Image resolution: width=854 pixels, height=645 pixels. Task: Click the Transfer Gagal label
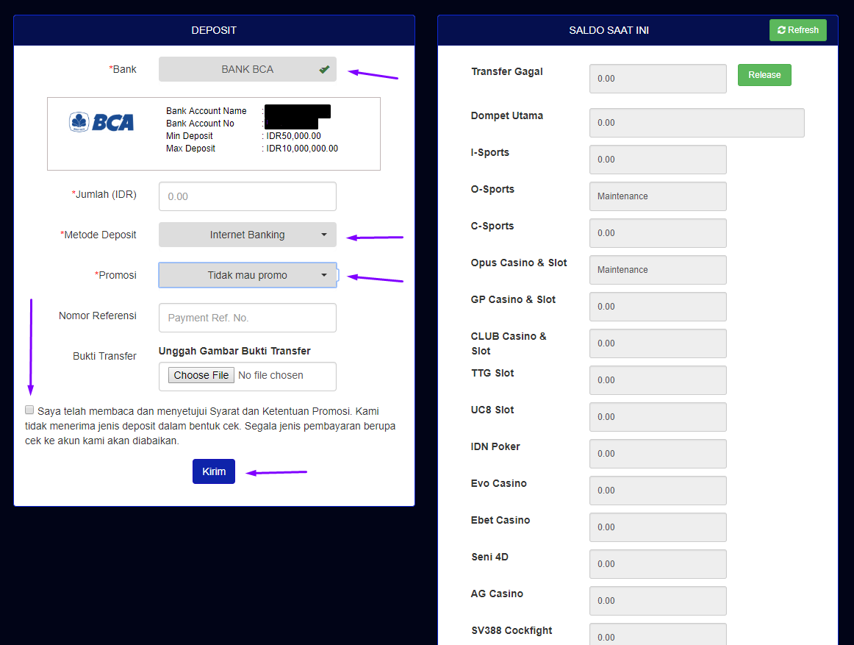point(507,71)
